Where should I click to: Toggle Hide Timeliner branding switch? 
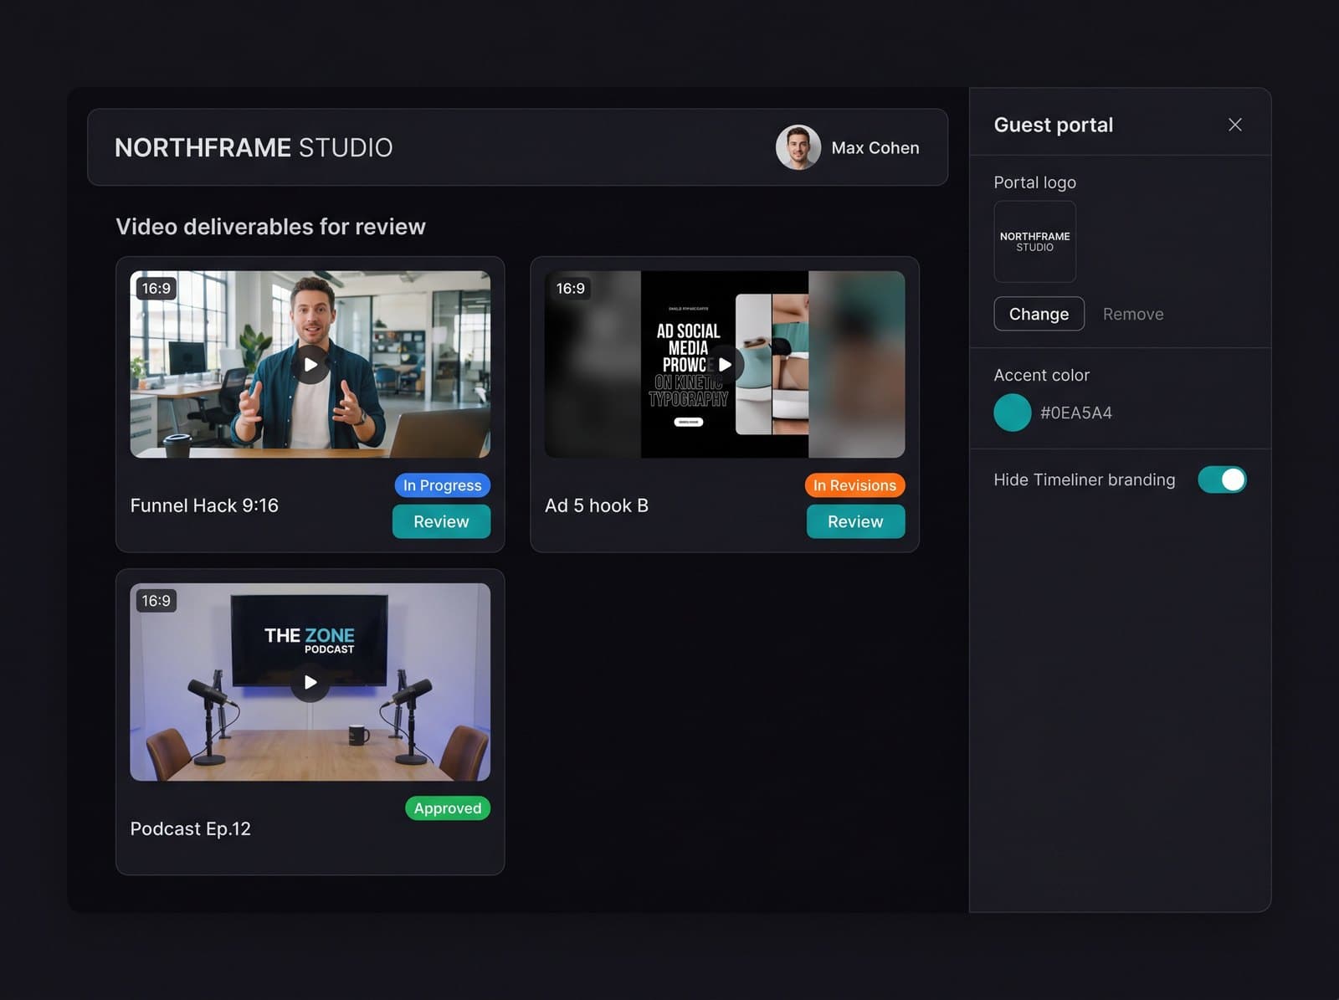(x=1222, y=479)
